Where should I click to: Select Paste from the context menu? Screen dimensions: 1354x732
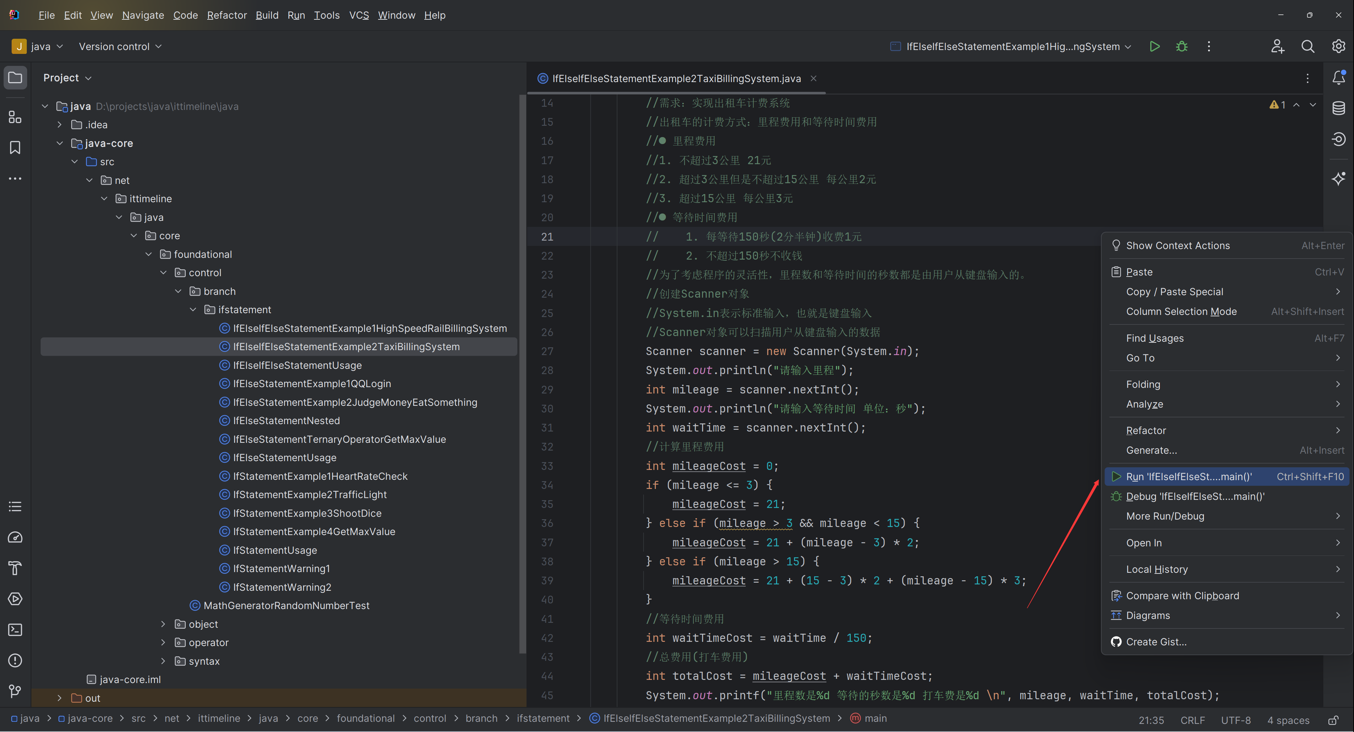(x=1227, y=272)
